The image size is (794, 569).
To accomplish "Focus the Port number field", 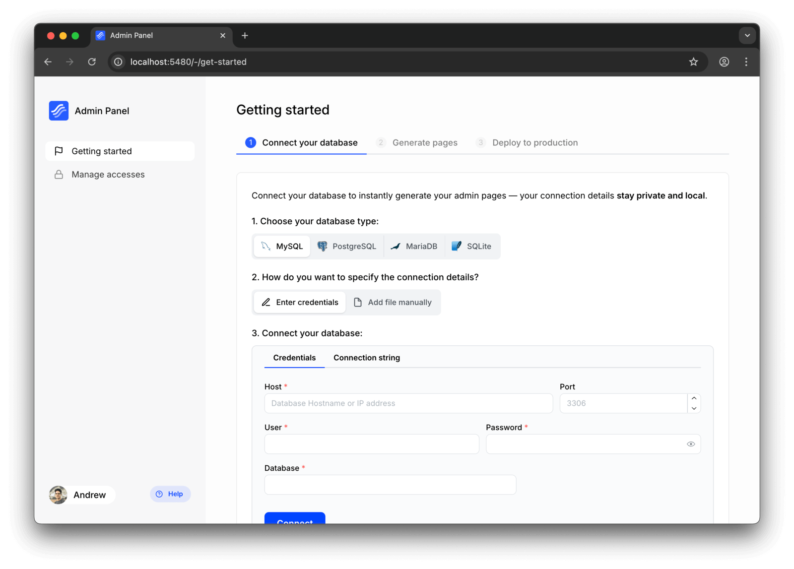I will point(623,403).
